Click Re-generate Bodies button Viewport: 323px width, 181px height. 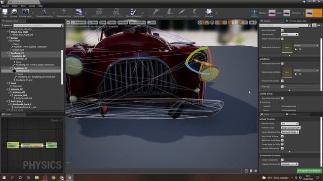309,171
